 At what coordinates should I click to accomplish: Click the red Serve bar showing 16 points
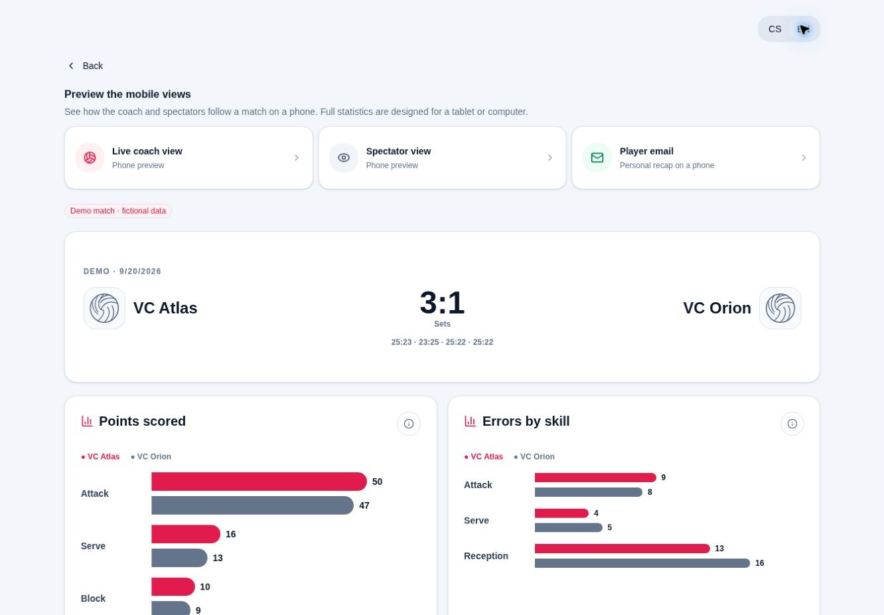(x=186, y=534)
